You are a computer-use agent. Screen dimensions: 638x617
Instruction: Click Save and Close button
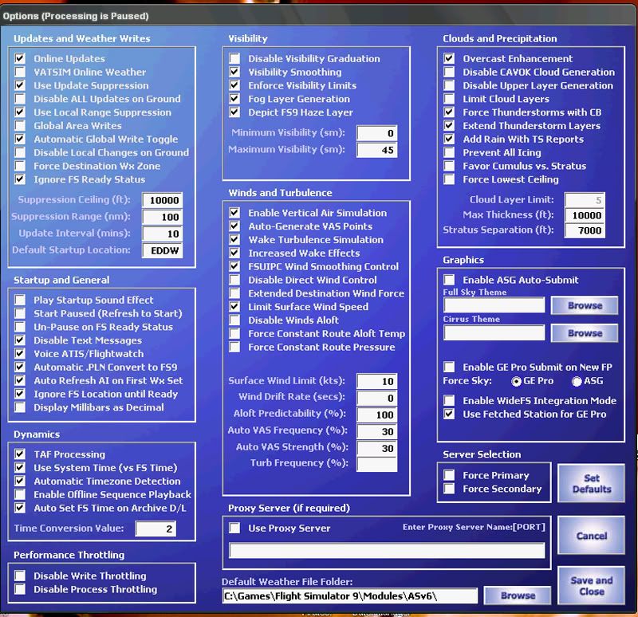click(591, 585)
